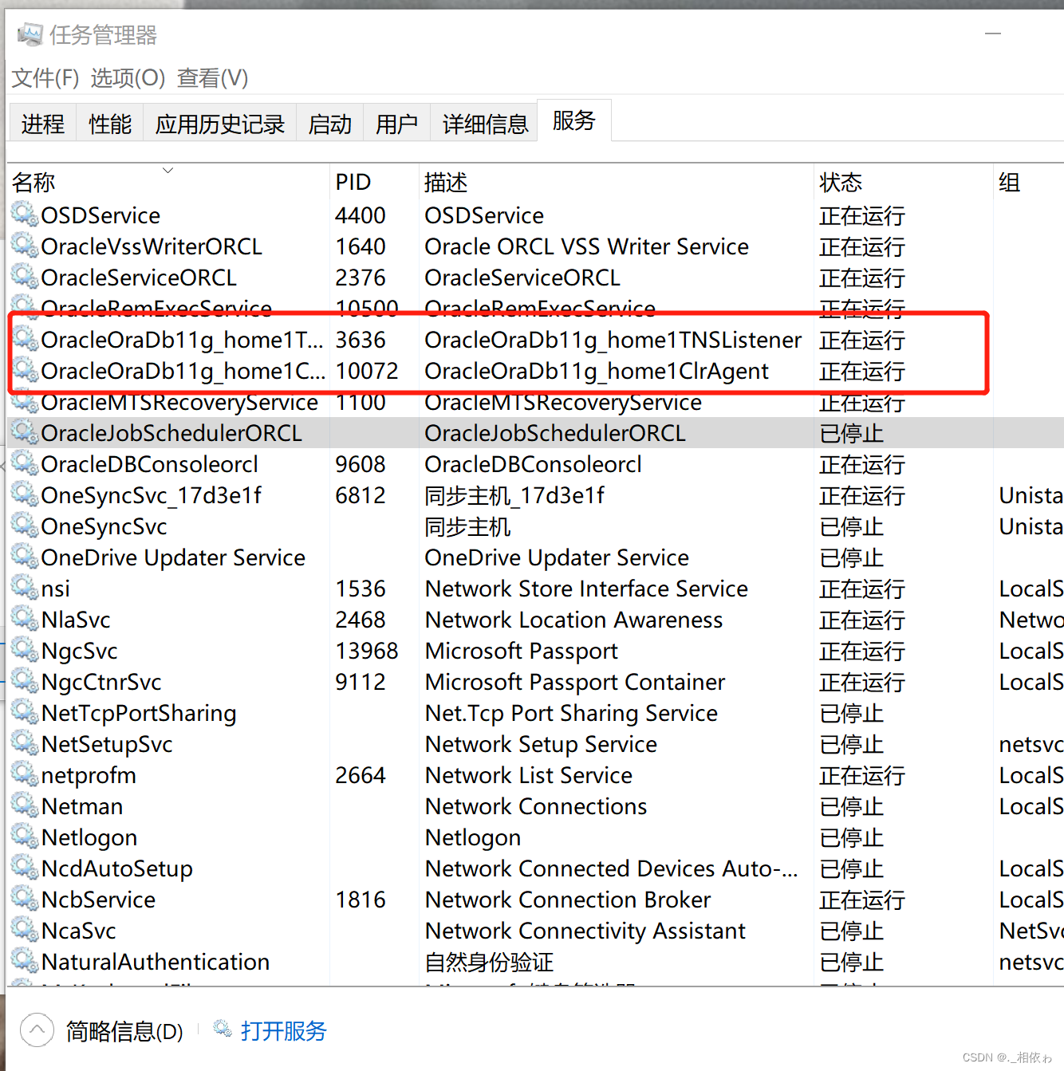This screenshot has height=1071, width=1064.
Task: Open the 查看(V) menu
Action: [x=212, y=78]
